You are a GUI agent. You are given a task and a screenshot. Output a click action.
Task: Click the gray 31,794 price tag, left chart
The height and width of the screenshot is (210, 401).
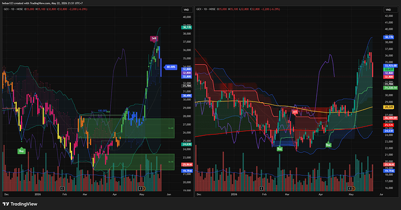click(187, 86)
